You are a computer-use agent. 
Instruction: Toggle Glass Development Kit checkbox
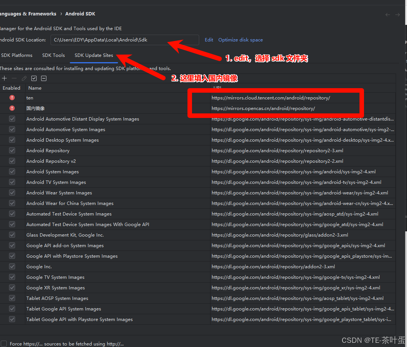coord(12,235)
